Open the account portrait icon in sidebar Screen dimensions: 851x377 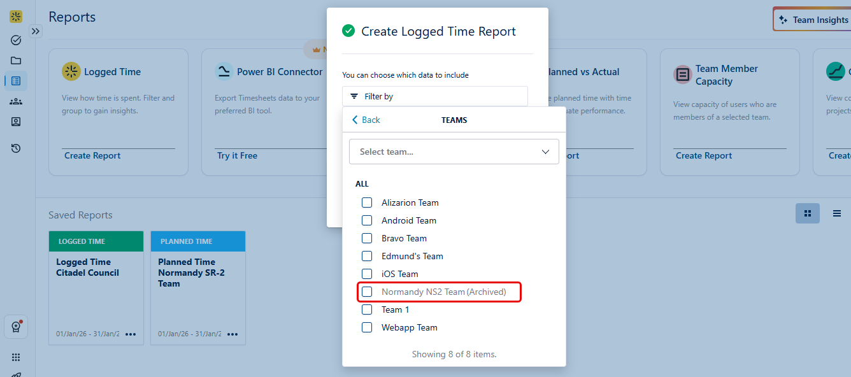(16, 122)
